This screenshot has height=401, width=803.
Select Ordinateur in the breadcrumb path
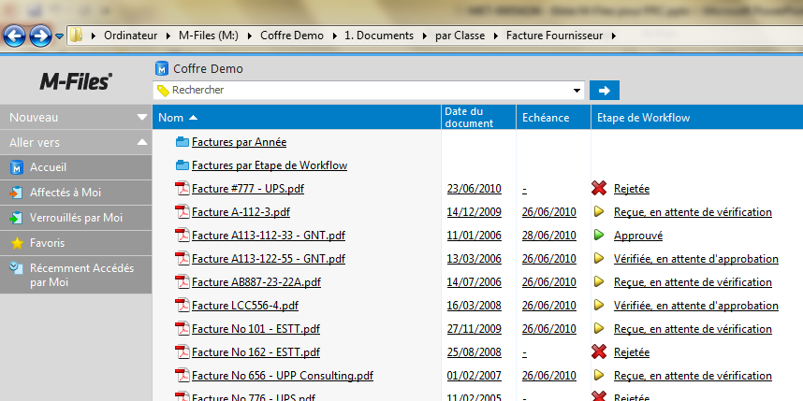[131, 36]
